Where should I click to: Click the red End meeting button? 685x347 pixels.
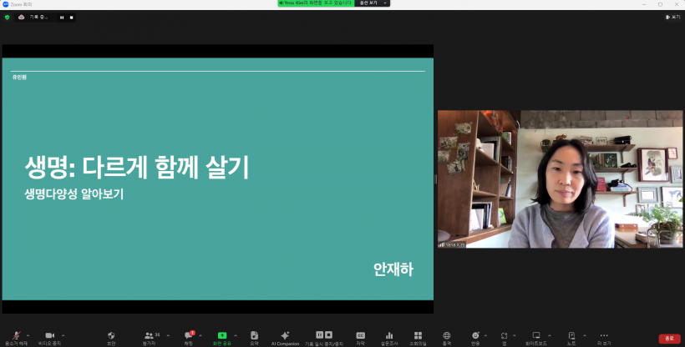pos(668,338)
